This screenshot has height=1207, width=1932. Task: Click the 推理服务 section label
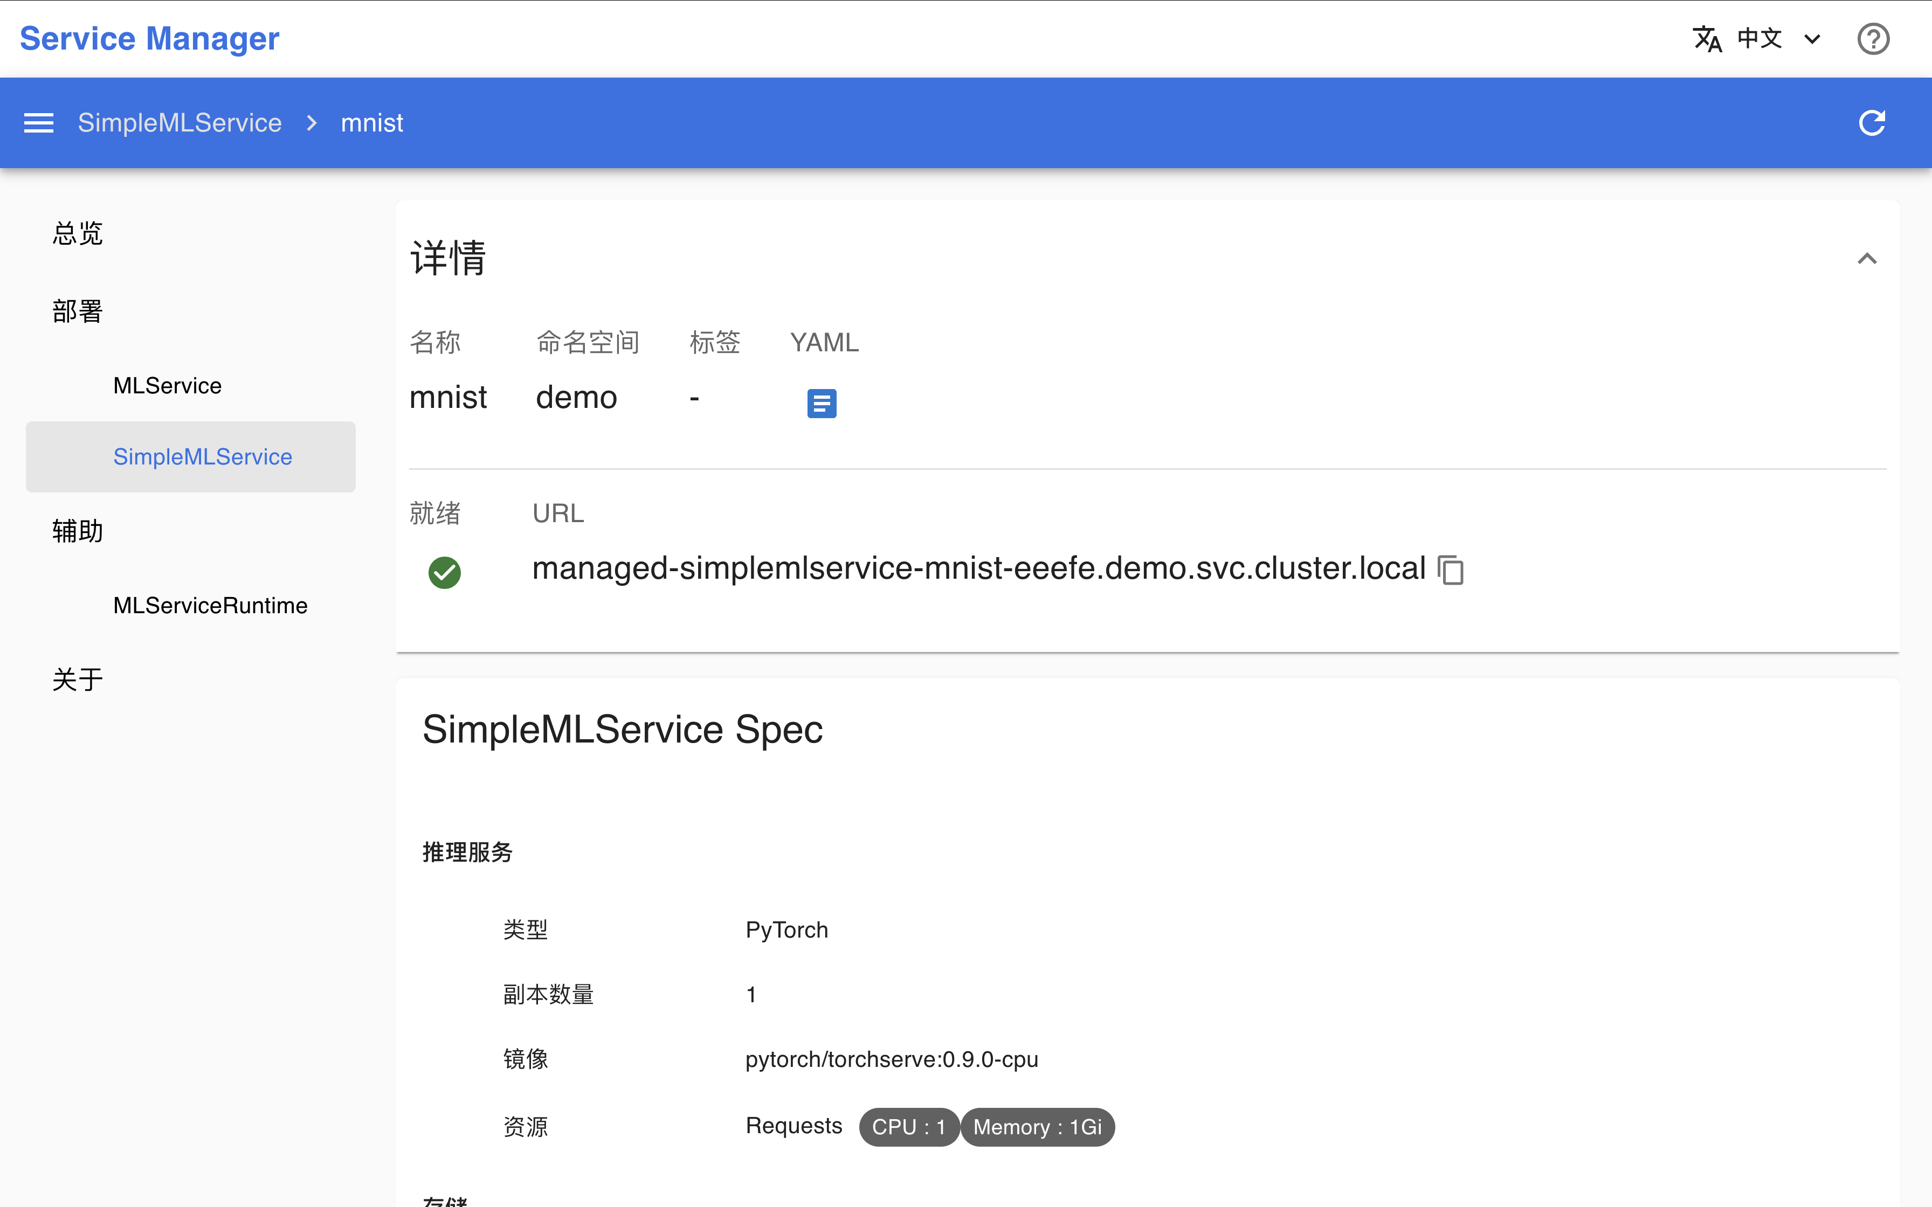(467, 852)
